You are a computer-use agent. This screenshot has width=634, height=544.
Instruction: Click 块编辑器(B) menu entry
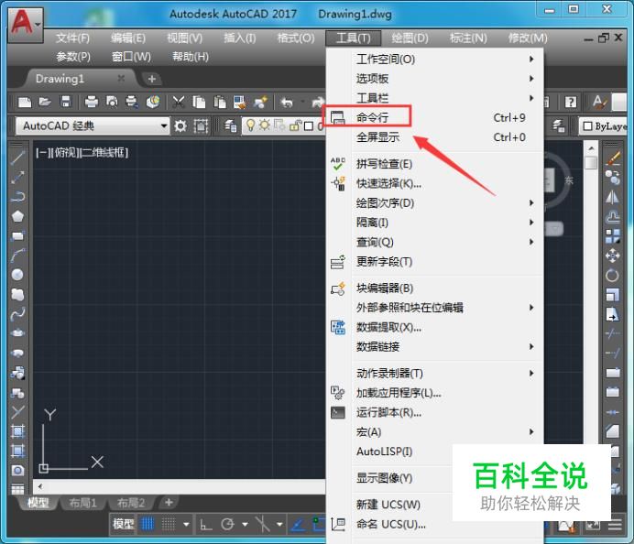point(435,288)
